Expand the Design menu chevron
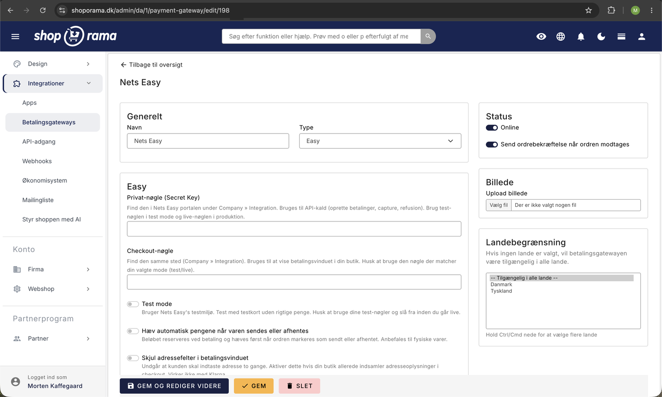The image size is (662, 397). pyautogui.click(x=88, y=64)
